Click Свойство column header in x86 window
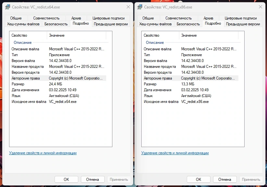Screen dimensions: 267x187 click(x=160, y=35)
